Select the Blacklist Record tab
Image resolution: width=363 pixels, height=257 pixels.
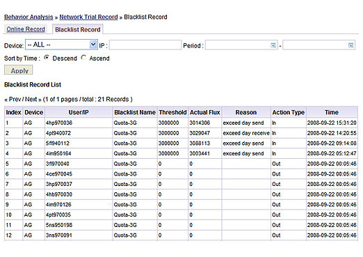pos(78,29)
